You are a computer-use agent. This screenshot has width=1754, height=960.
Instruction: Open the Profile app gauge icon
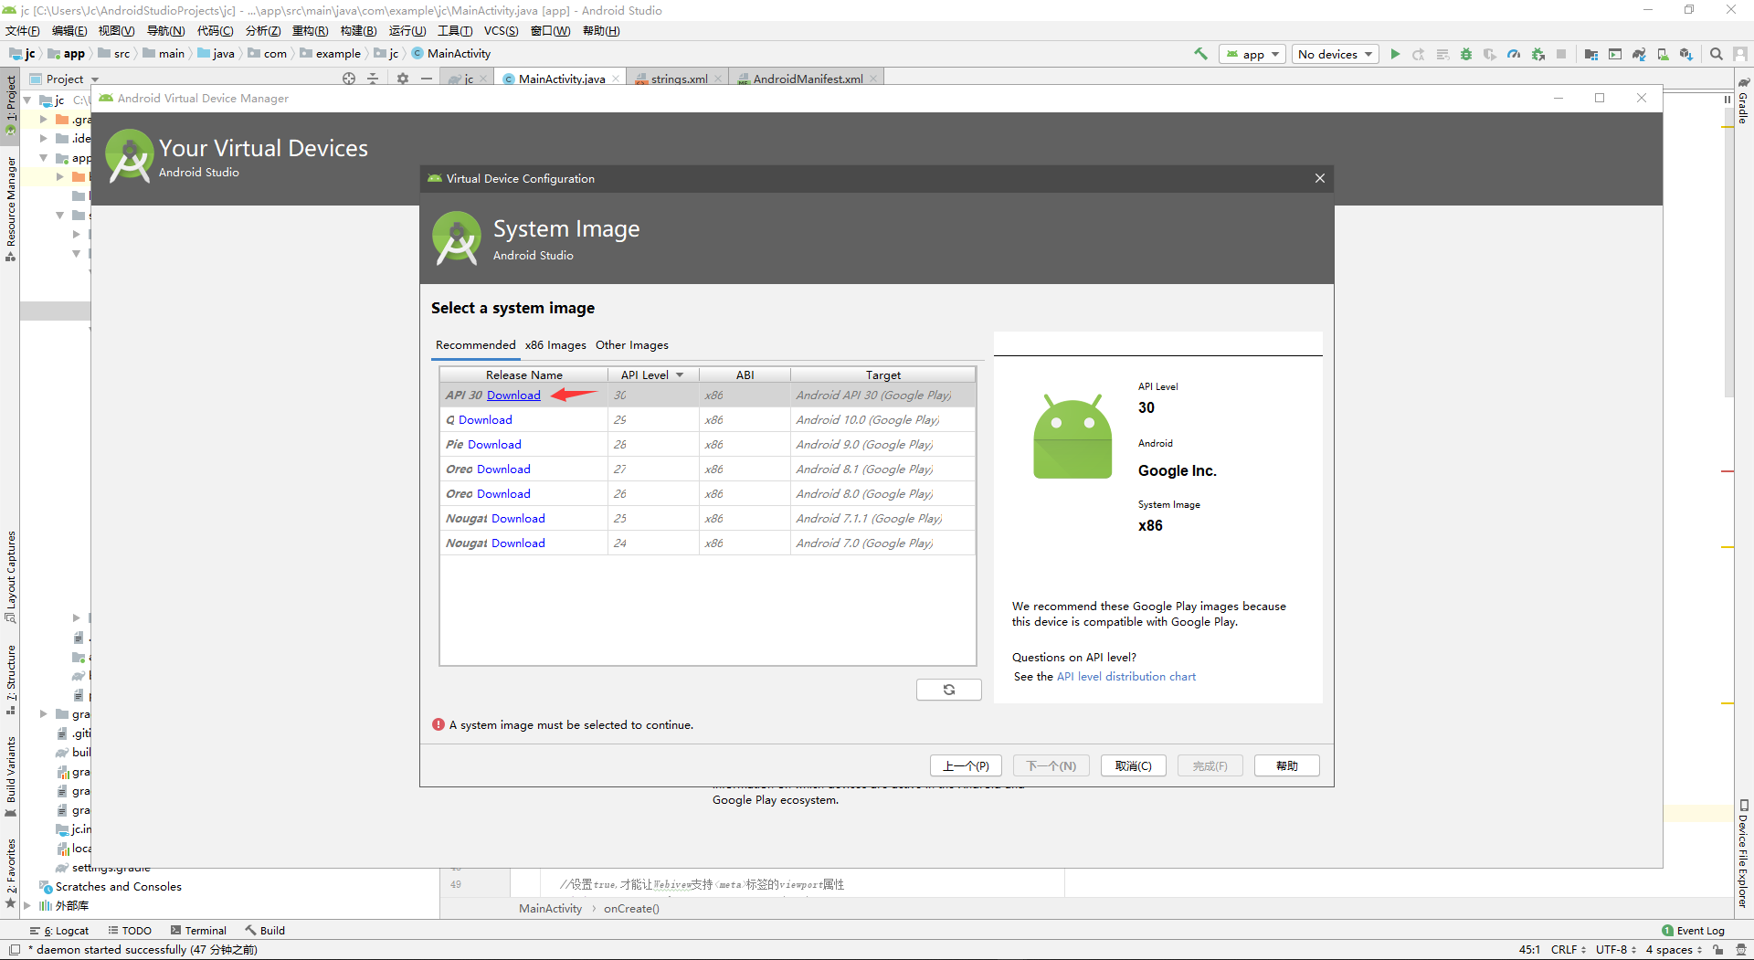tap(1514, 54)
